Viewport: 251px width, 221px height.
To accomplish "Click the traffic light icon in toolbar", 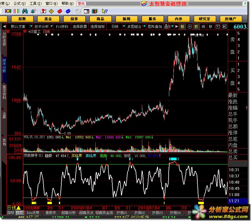I will 8,11.
